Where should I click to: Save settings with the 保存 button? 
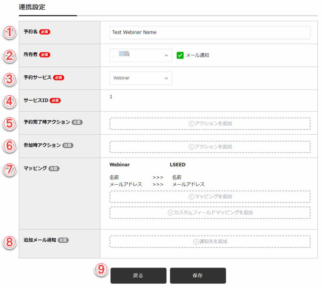[x=198, y=276]
